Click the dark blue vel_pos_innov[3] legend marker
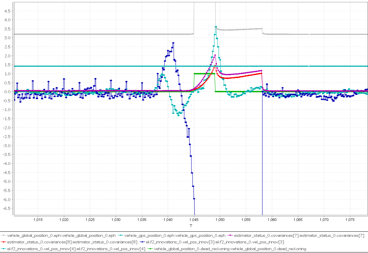This screenshot has height=253, width=368. pyautogui.click(x=142, y=242)
